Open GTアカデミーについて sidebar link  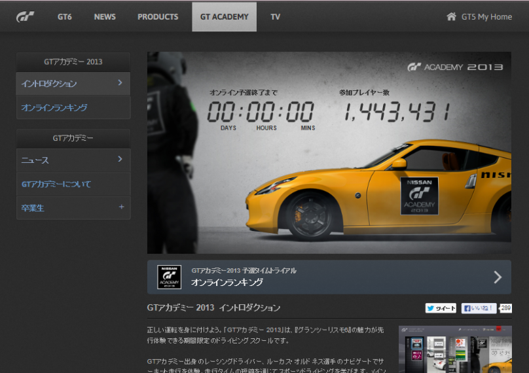(73, 184)
